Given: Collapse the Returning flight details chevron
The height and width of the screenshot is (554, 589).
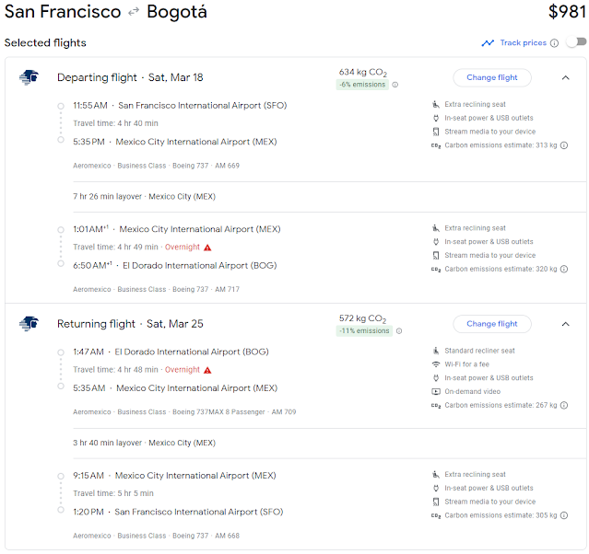Looking at the screenshot, I should click(x=565, y=324).
